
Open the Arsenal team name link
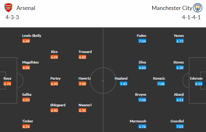26,8
